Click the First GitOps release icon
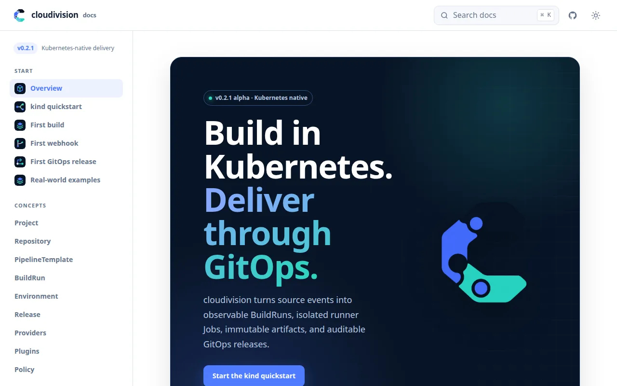This screenshot has width=617, height=386. 20,162
